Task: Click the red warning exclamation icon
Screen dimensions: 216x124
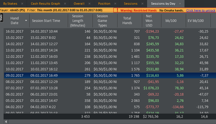Action: click(x=117, y=10)
